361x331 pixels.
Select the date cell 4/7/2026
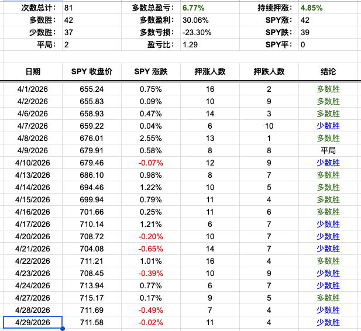click(x=33, y=126)
